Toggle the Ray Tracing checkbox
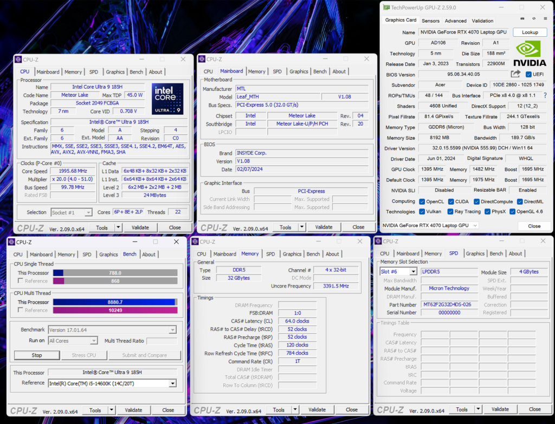This screenshot has width=555, height=424. (450, 212)
